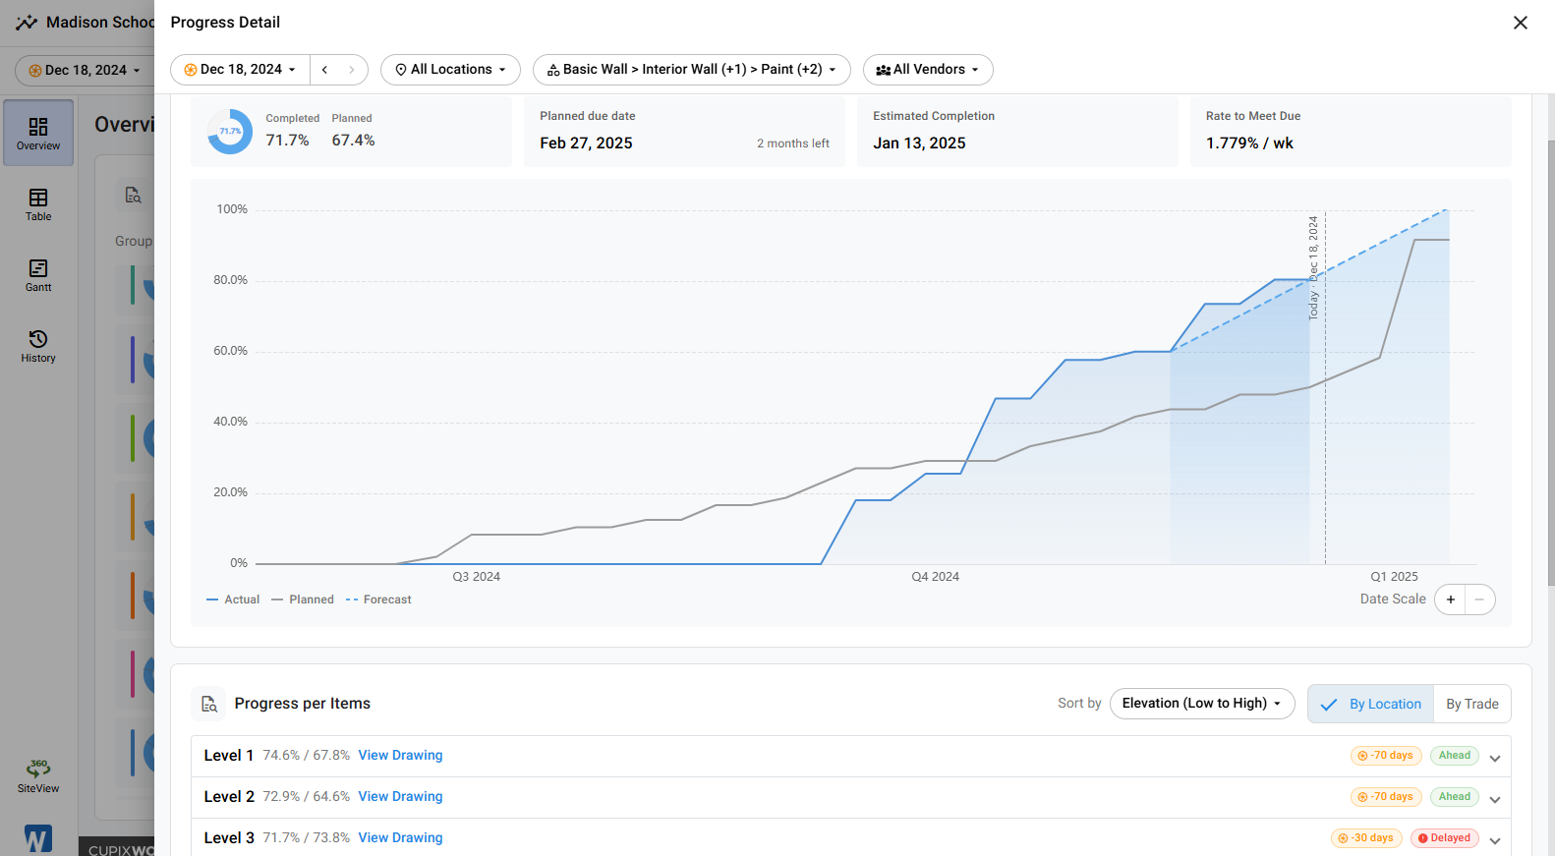Screen dimensions: 1555x856
Task: Open View Drawing link for Level 2
Action: (x=400, y=797)
